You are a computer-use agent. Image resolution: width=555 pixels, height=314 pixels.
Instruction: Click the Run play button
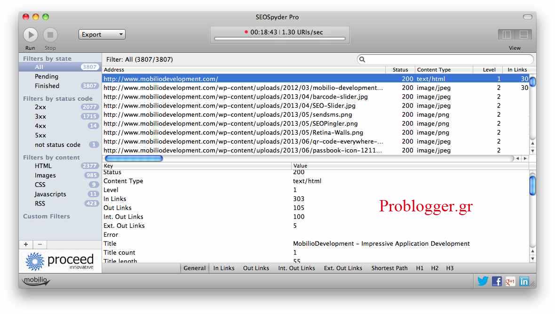[x=31, y=35]
